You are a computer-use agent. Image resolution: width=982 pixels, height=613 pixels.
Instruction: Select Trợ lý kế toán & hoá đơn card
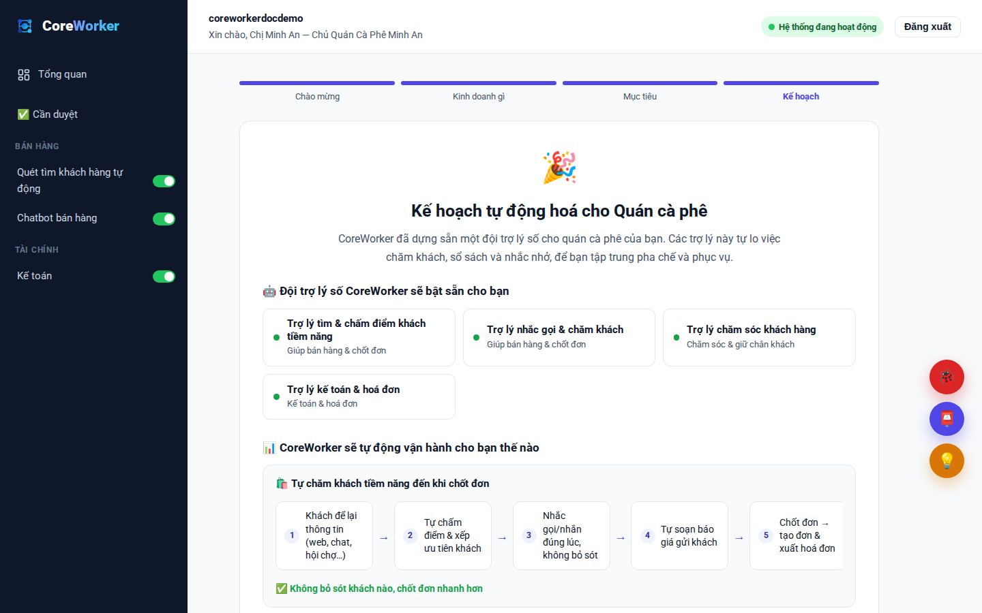[359, 396]
